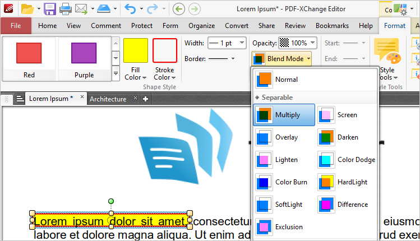
Task: Select the Color Dodge blend mode
Action: point(347,160)
